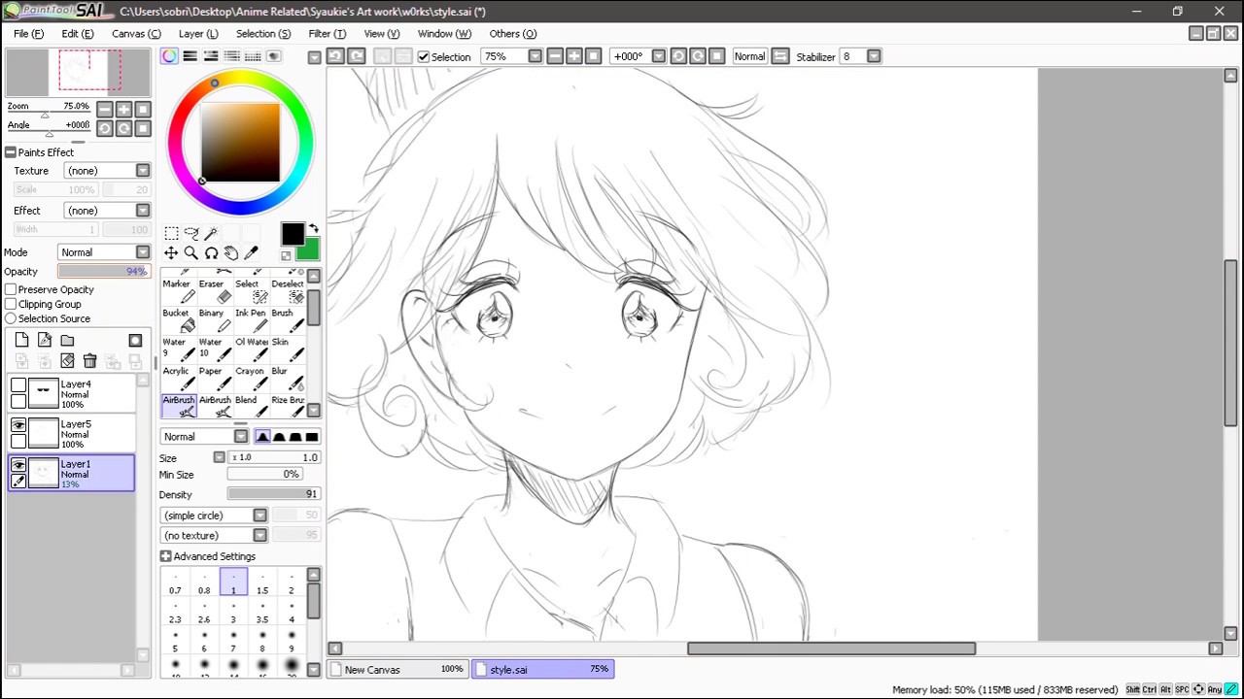Select the Blur tool

tap(287, 379)
